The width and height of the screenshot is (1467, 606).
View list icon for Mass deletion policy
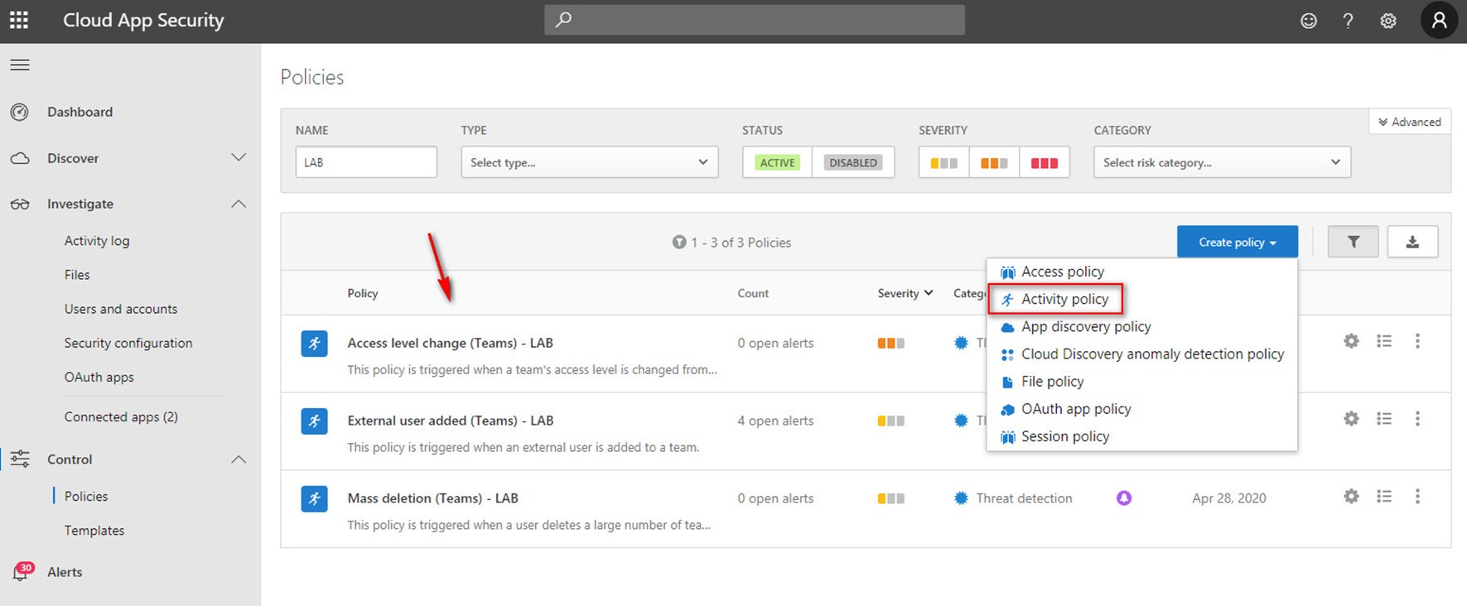coord(1384,497)
